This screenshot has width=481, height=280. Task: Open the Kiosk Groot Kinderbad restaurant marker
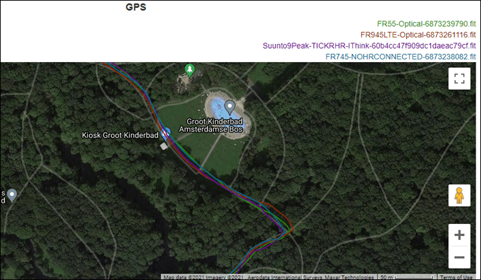pyautogui.click(x=166, y=134)
